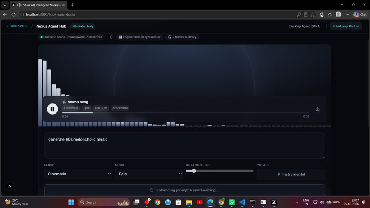Open the Windows Start menu
The image size is (370, 208).
point(71,202)
